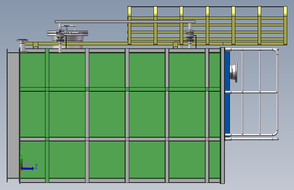Pick the flanged nozzle on the blue panel
Image resolution: width=294 pixels, height=190 pixels.
(x=234, y=72)
